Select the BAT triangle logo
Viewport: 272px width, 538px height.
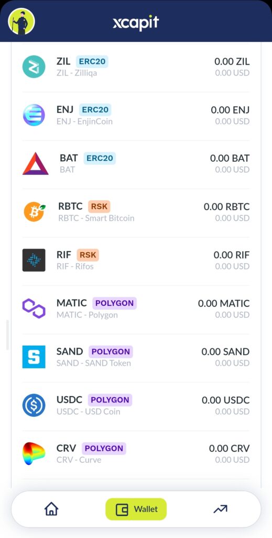coord(35,164)
